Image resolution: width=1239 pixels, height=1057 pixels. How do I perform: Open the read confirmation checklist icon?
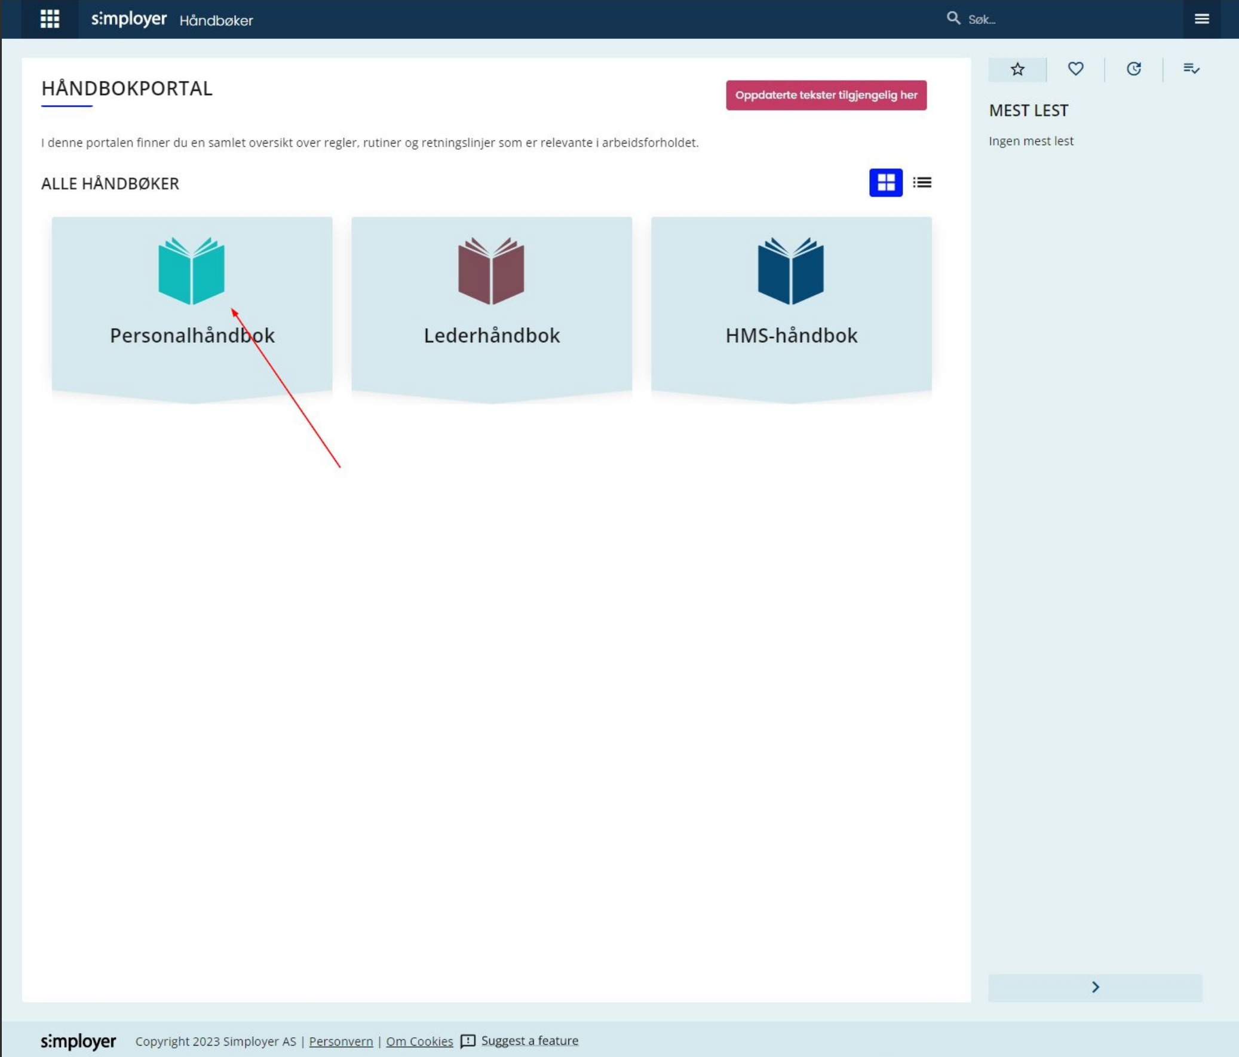[x=1191, y=69]
